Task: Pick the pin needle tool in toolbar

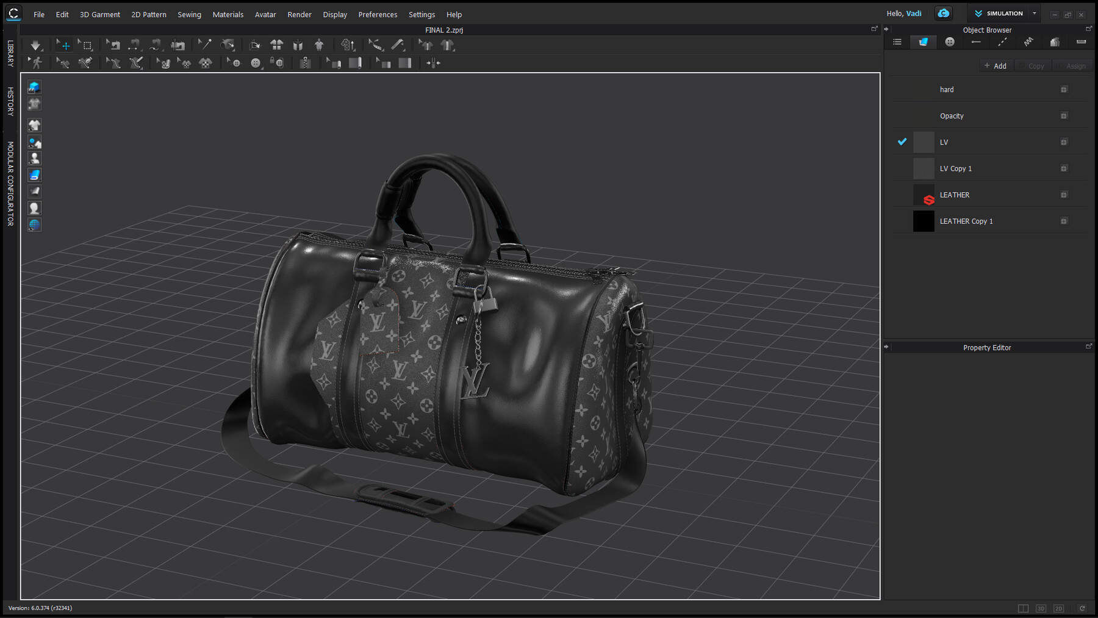Action: tap(204, 45)
